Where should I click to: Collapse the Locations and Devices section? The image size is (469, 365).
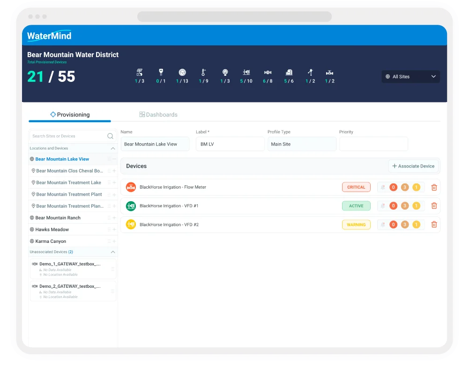[x=113, y=148]
